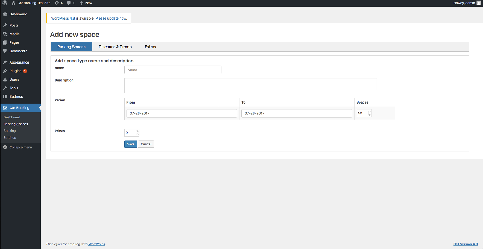Open the updates icon showing 4
Screen dimensions: 483x249
[56, 3]
